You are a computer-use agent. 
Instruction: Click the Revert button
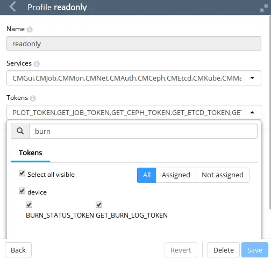pos(181,250)
